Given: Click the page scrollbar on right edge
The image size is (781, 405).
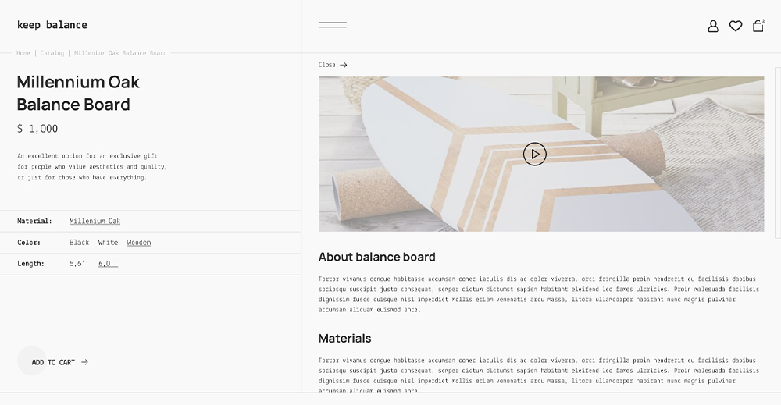Looking at the screenshot, I should click(x=778, y=153).
